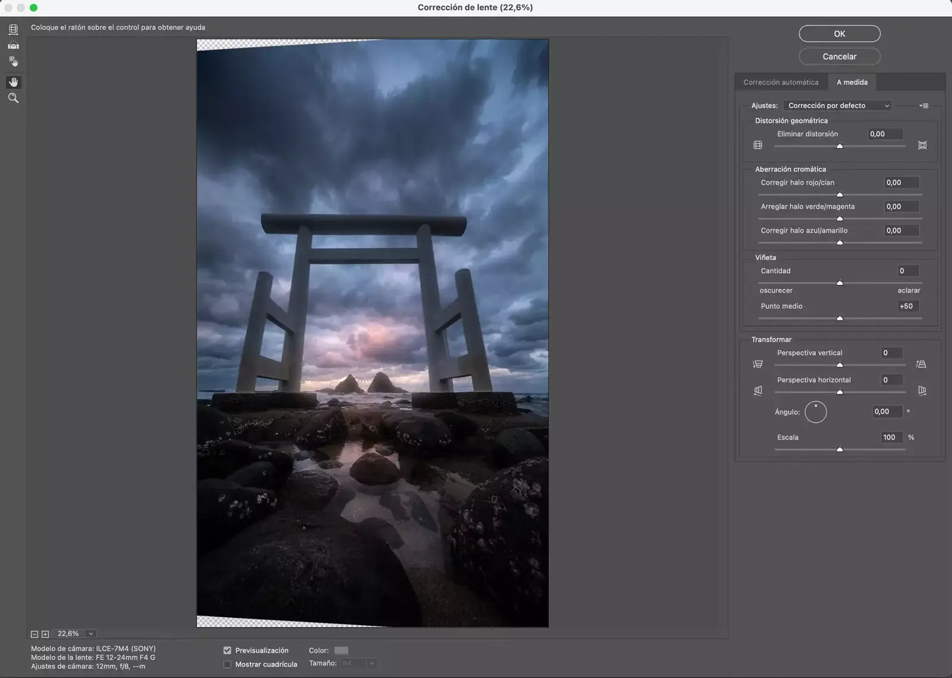Click the Ángulo value field
The height and width of the screenshot is (678, 952).
(887, 412)
